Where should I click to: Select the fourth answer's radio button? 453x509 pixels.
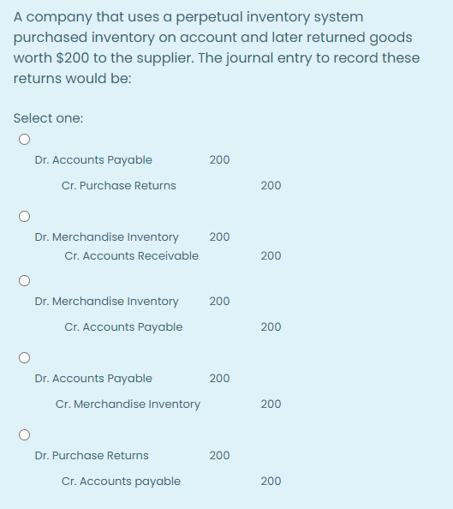(x=24, y=357)
